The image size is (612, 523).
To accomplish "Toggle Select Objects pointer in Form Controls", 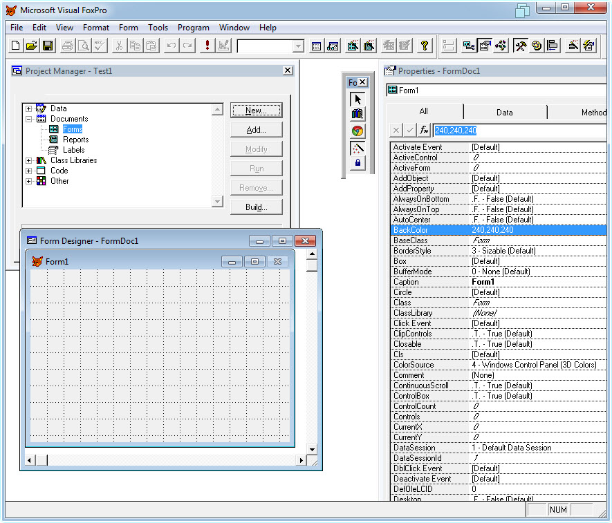I will click(x=358, y=99).
